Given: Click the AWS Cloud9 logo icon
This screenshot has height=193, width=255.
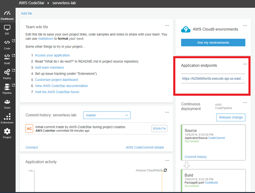Looking at the screenshot, I should [x=186, y=29].
